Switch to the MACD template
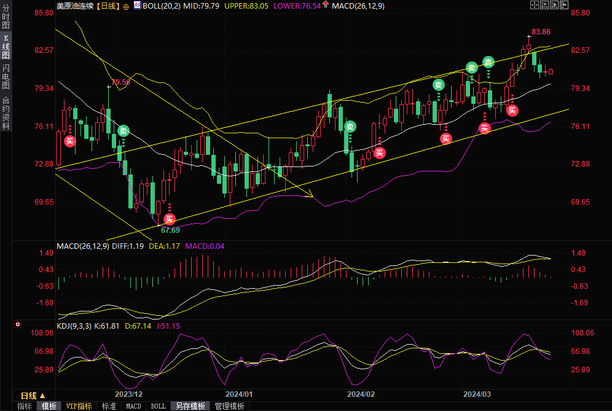 click(x=133, y=406)
